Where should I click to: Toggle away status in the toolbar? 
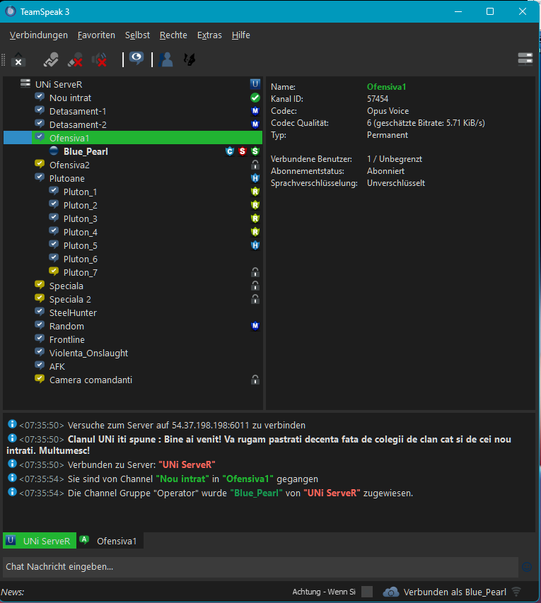[18, 59]
